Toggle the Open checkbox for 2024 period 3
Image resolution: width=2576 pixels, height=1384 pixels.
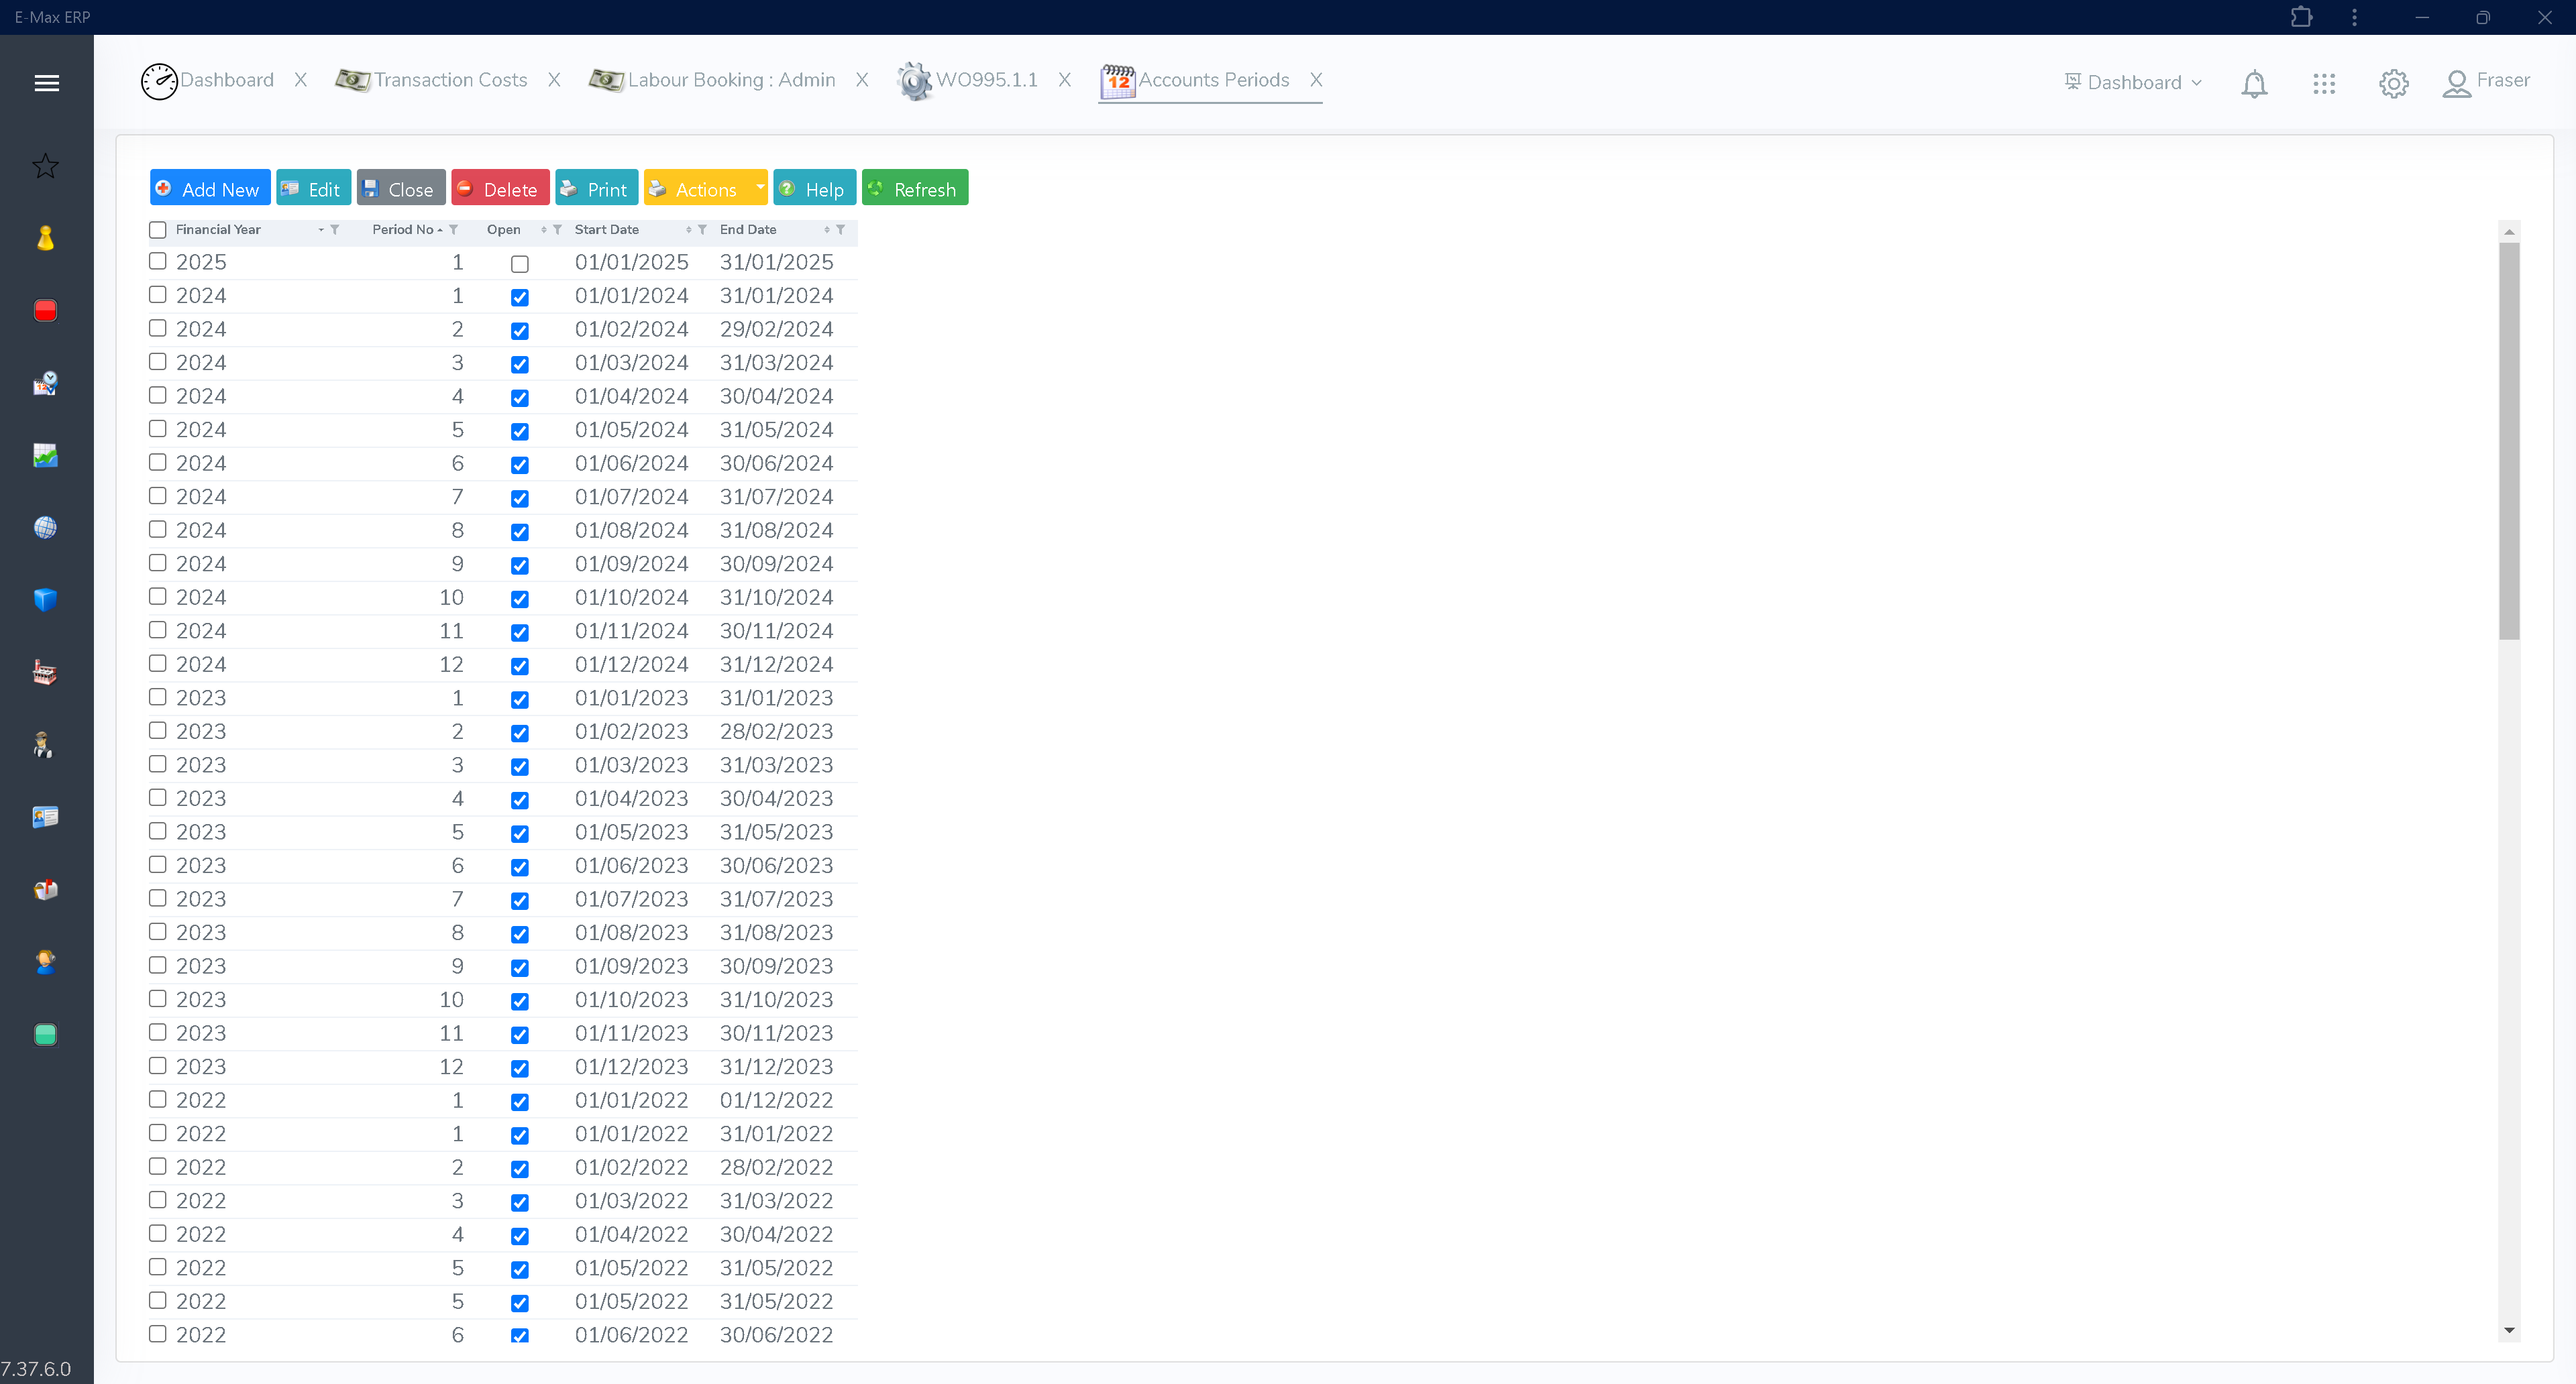coord(519,365)
